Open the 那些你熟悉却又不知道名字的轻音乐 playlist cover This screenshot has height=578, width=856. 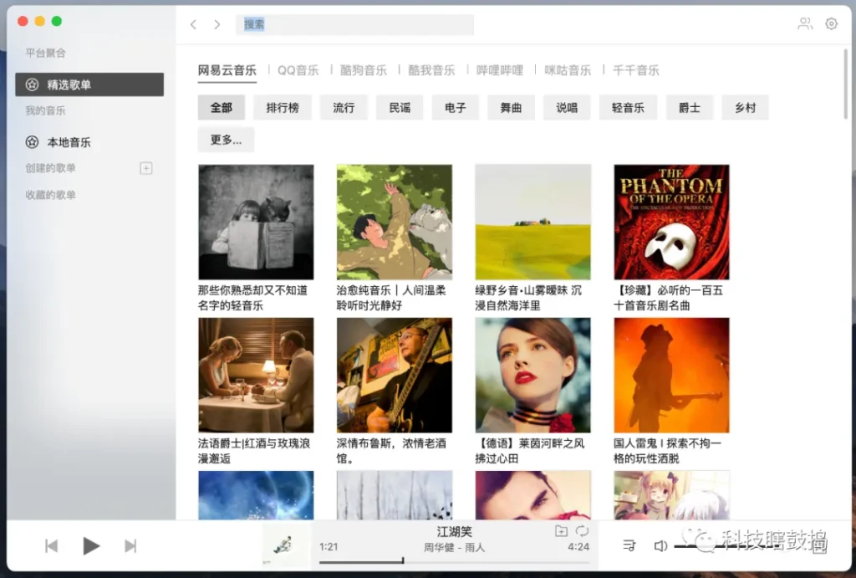[x=256, y=223]
